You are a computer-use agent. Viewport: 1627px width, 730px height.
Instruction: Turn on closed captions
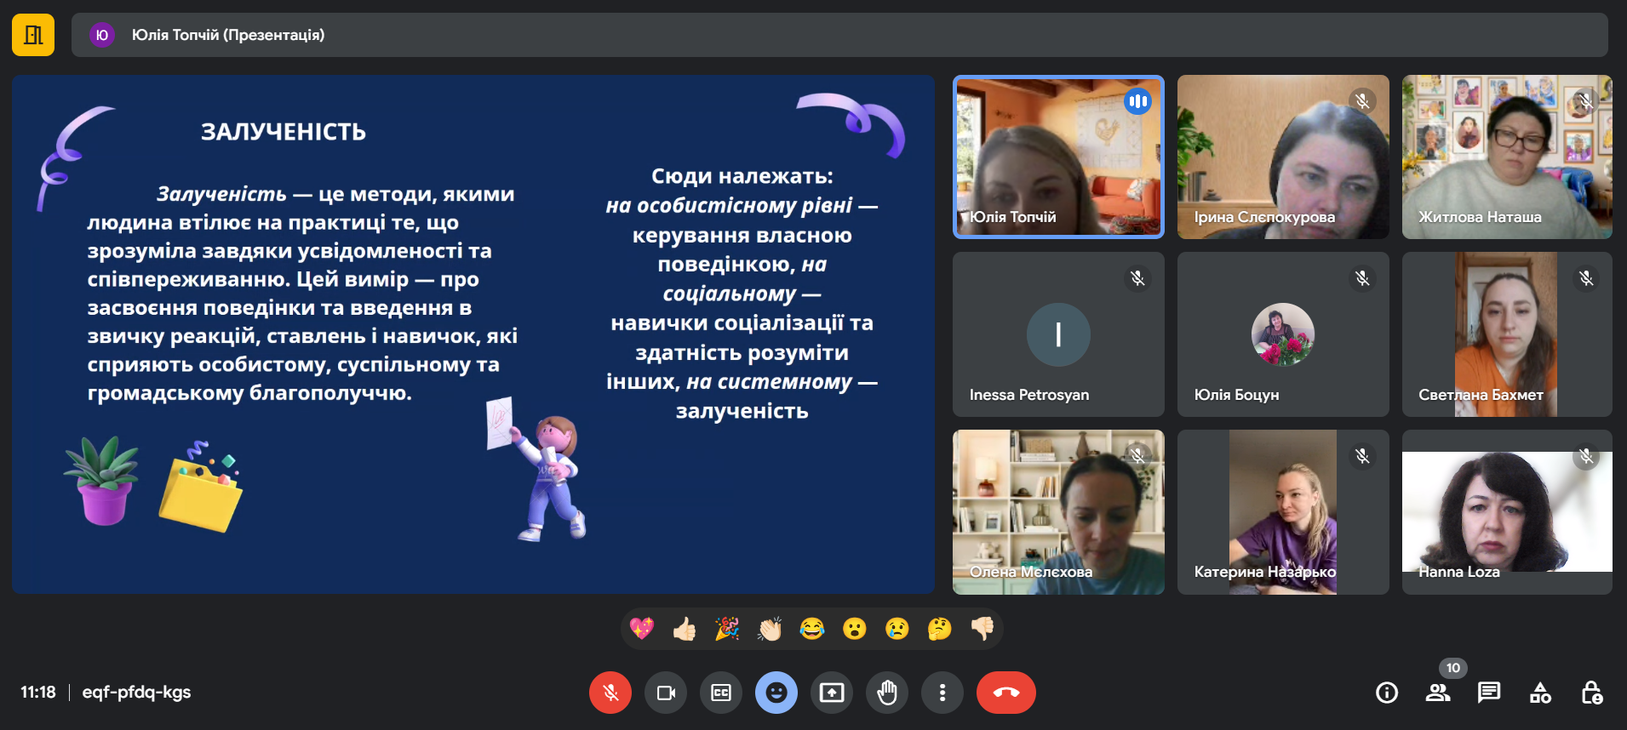click(721, 693)
